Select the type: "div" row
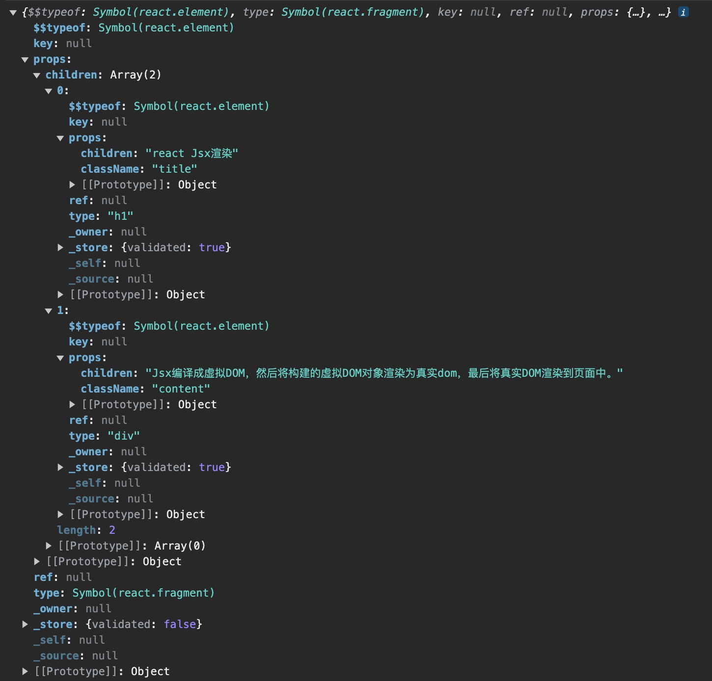Screen dimensions: 712x681 (105, 436)
